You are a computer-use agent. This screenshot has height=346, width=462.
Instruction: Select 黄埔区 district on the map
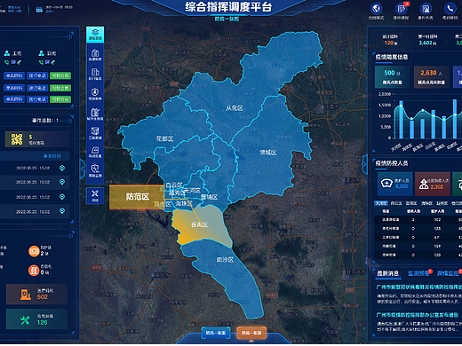click(209, 197)
